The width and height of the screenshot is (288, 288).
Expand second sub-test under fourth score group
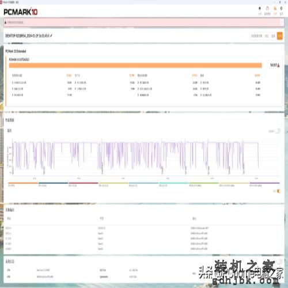201,89
